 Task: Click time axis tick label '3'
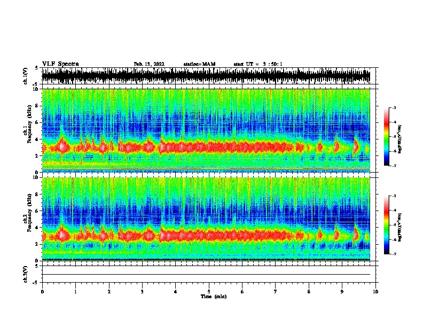142,292
